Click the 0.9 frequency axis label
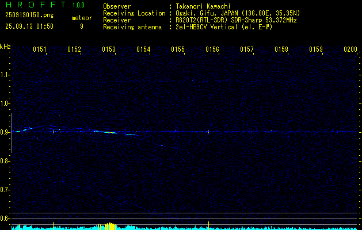The image size is (362, 230). (x=5, y=132)
